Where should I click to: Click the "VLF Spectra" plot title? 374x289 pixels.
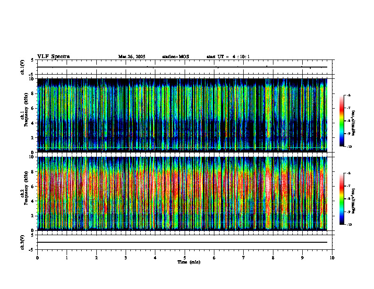click(x=53, y=57)
